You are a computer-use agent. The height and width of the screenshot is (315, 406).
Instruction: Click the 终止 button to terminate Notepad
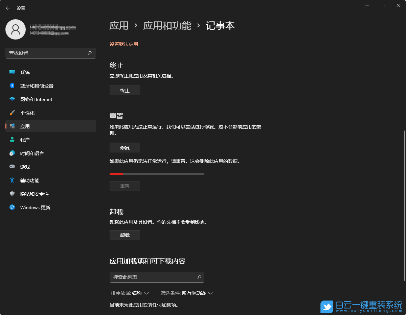tap(125, 90)
